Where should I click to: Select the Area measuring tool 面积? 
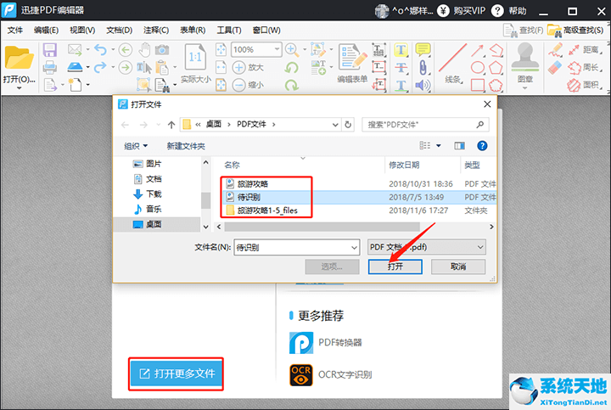[x=584, y=85]
